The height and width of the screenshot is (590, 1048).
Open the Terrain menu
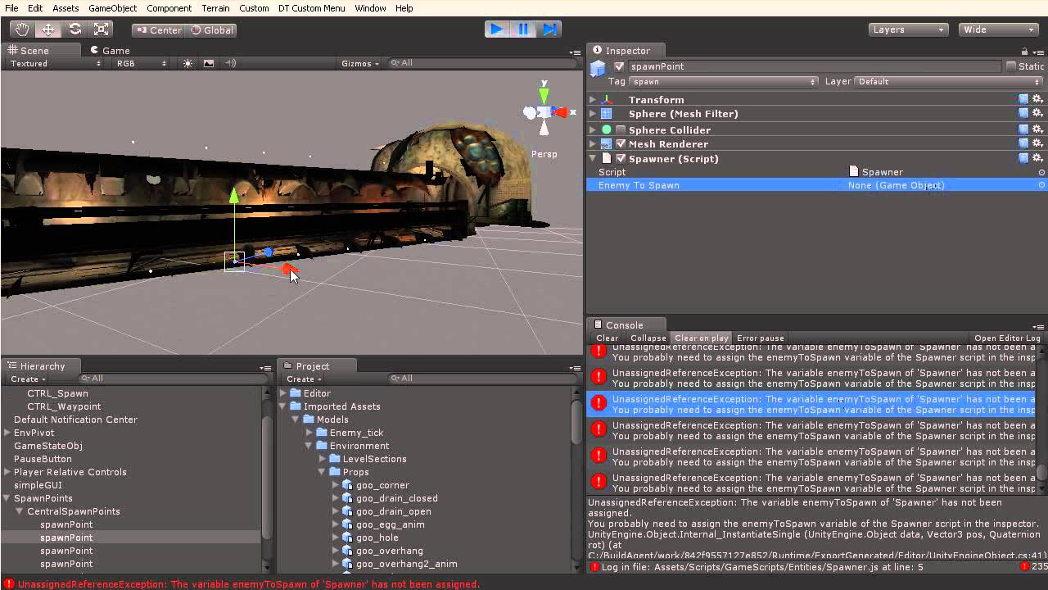click(x=215, y=8)
